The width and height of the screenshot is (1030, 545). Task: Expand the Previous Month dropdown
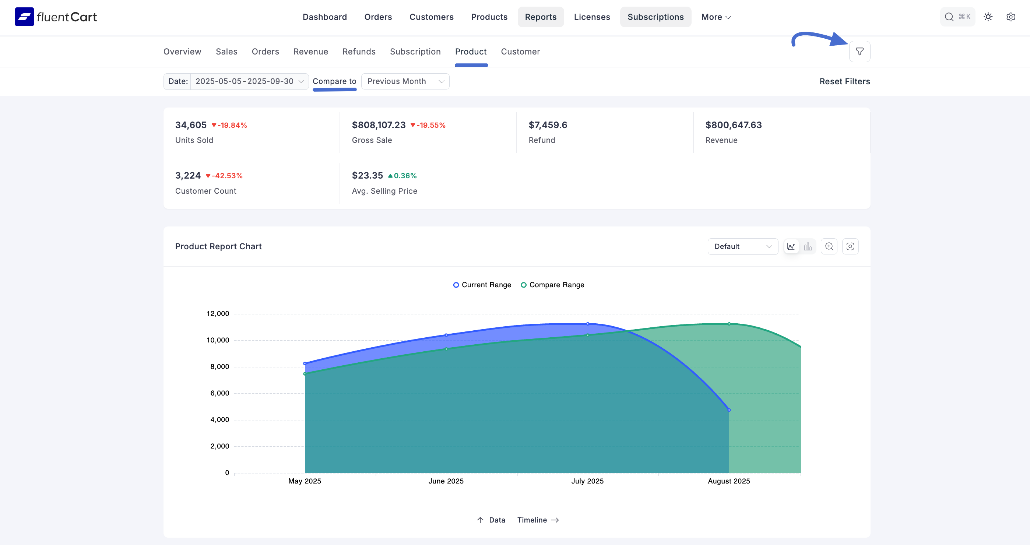click(405, 81)
